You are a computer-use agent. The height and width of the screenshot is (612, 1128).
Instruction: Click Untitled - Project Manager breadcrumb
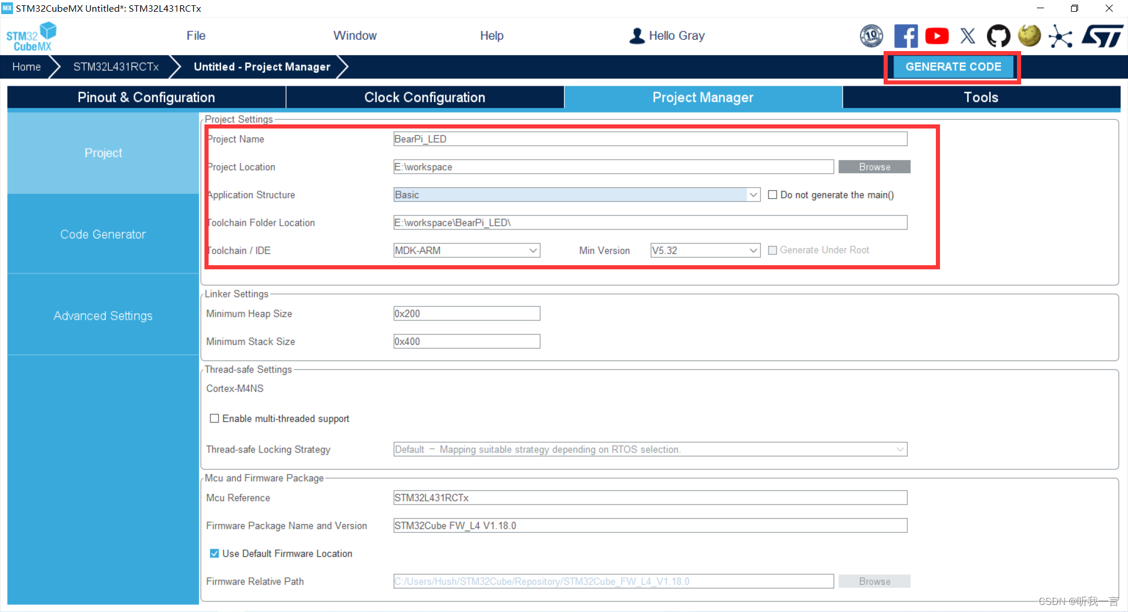point(262,67)
